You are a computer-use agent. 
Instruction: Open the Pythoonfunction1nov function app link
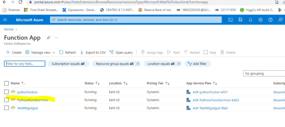(33, 100)
